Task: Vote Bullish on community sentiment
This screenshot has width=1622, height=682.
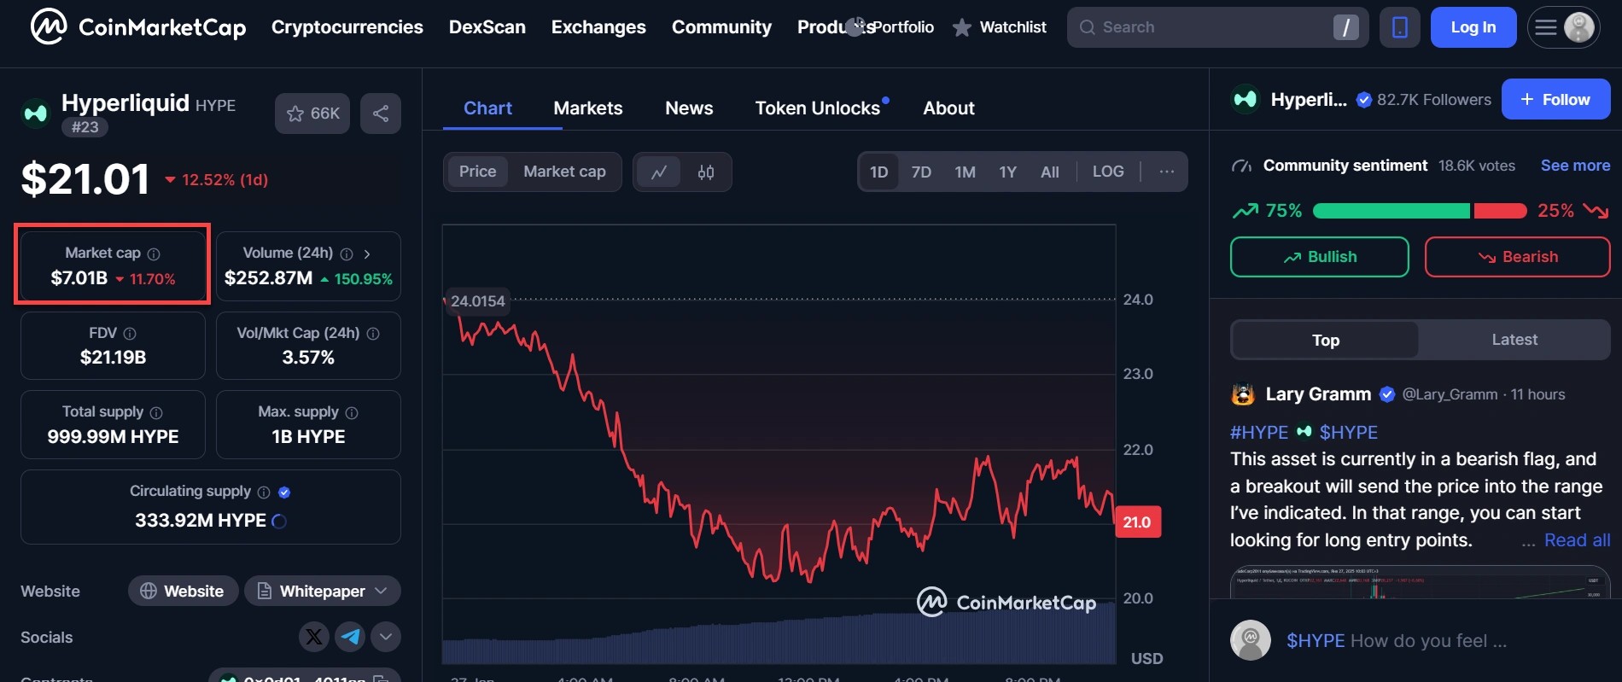Action: (x=1319, y=257)
